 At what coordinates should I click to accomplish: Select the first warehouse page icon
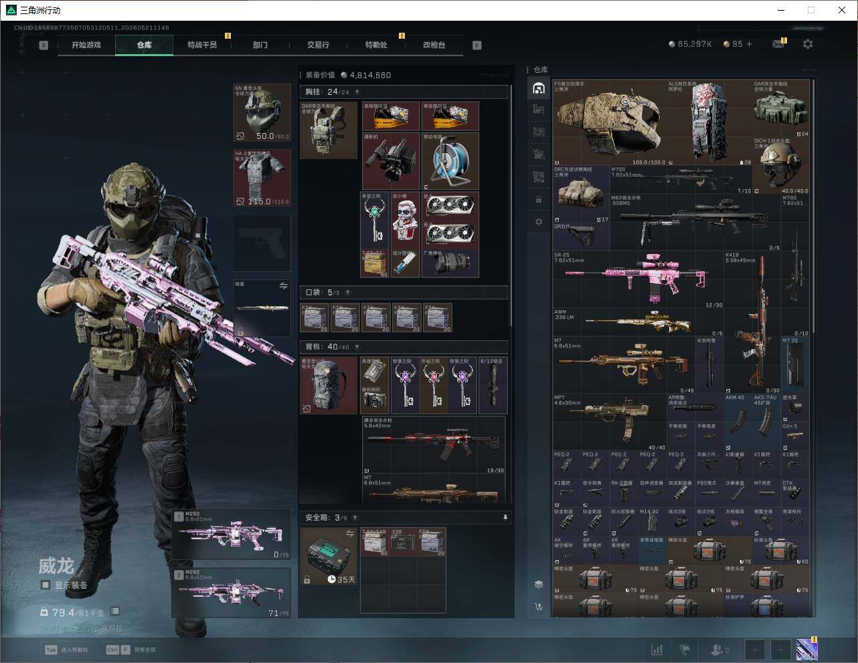point(539,88)
